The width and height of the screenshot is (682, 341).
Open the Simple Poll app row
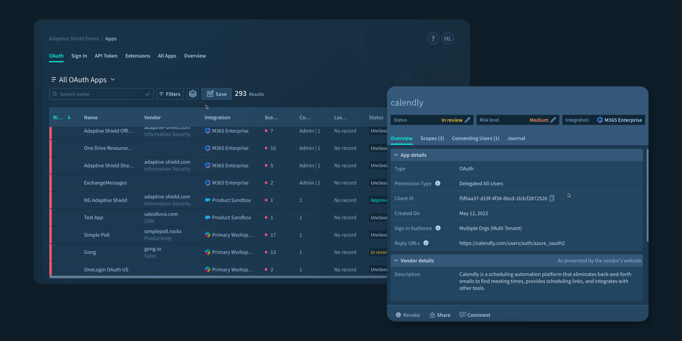pyautogui.click(x=218, y=235)
